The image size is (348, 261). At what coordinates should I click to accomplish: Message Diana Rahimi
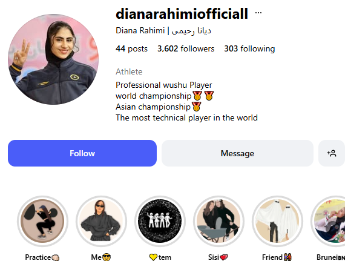click(x=237, y=153)
